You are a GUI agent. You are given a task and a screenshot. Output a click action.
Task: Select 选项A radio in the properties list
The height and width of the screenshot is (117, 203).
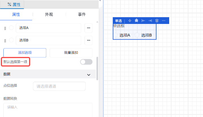(x=11, y=28)
